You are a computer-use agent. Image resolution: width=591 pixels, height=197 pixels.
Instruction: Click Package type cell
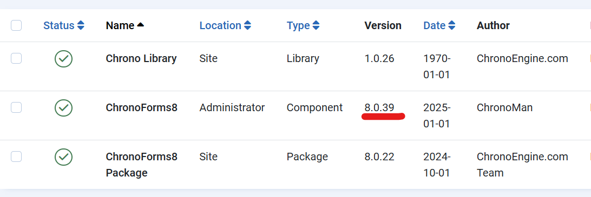(x=307, y=157)
